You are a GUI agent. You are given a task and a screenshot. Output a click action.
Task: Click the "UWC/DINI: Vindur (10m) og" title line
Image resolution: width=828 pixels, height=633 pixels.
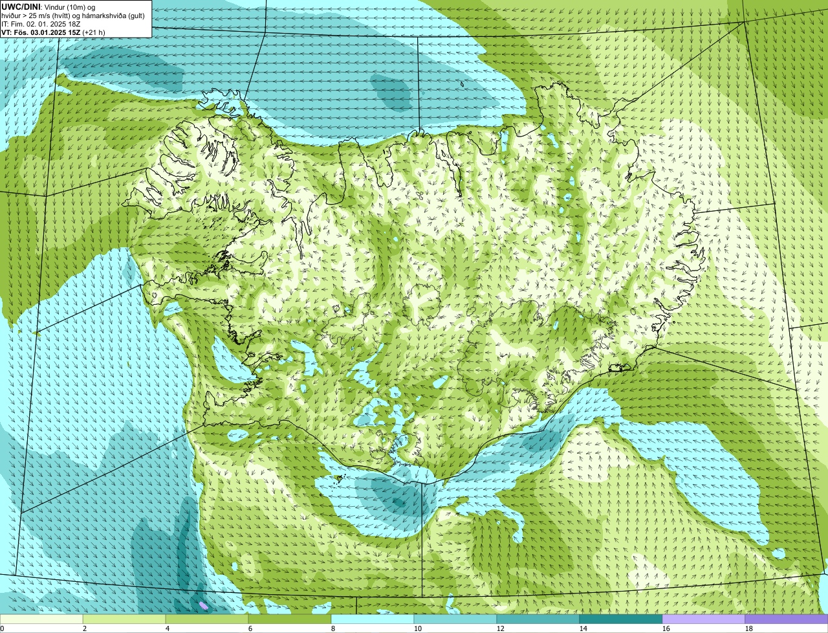pyautogui.click(x=49, y=7)
